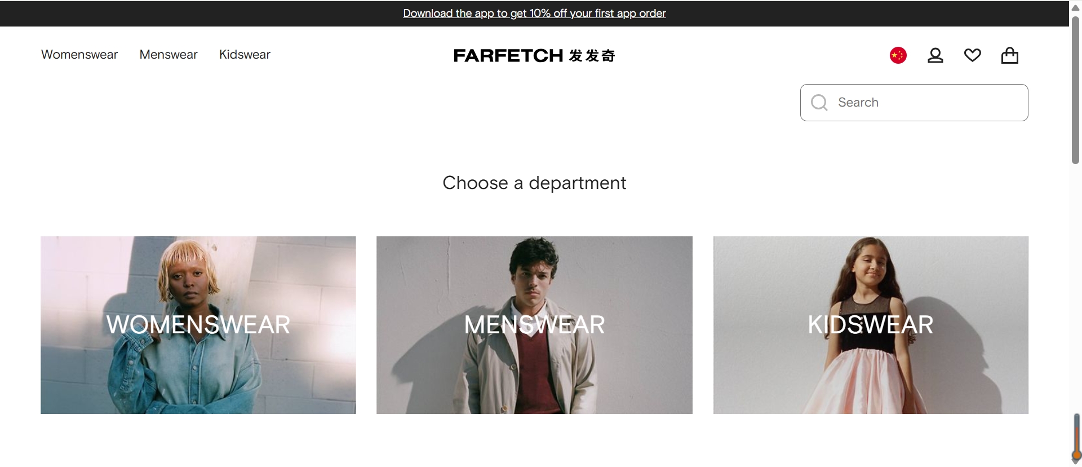
Task: View wishlist via the heart icon
Action: coord(973,55)
